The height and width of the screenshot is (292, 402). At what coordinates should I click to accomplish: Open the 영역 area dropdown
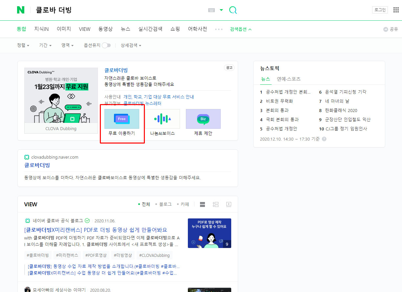click(x=67, y=45)
